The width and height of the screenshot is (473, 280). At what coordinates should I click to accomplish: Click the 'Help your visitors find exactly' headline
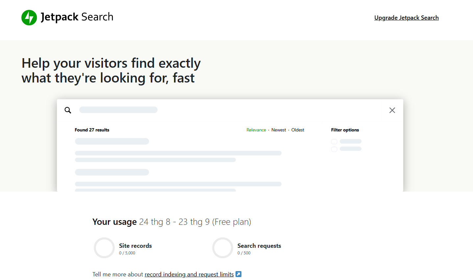[111, 63]
